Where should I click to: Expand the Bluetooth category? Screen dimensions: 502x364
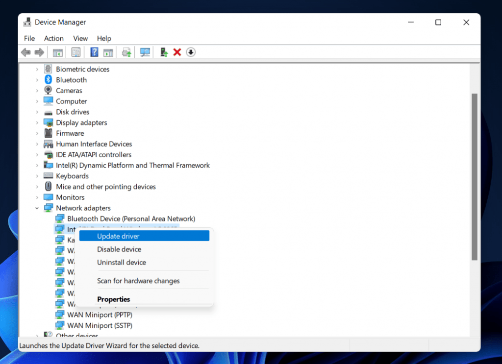37,79
